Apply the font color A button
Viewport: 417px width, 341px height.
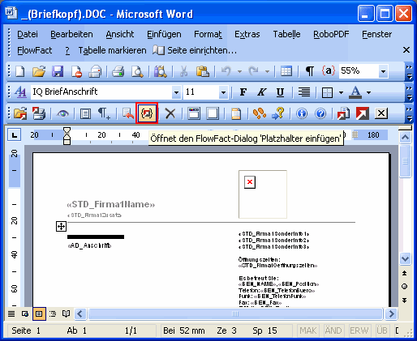355,92
